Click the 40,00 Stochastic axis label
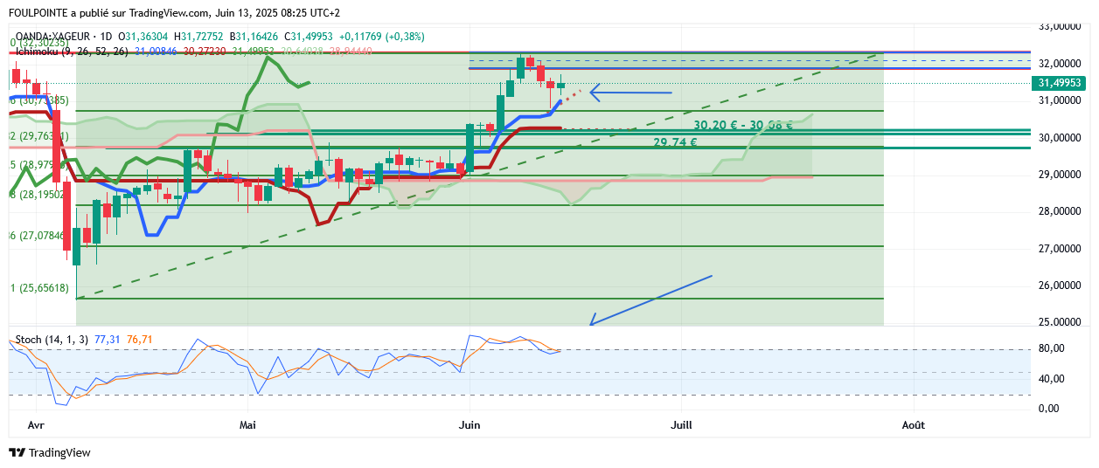Image resolution: width=1099 pixels, height=468 pixels. point(1051,379)
